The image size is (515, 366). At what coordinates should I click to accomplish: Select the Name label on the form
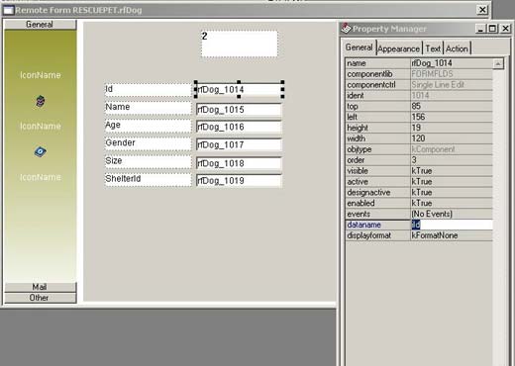coord(148,108)
